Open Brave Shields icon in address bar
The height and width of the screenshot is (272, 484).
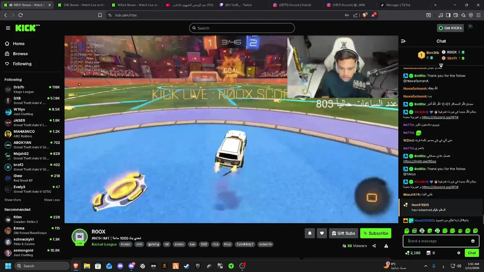[365, 15]
